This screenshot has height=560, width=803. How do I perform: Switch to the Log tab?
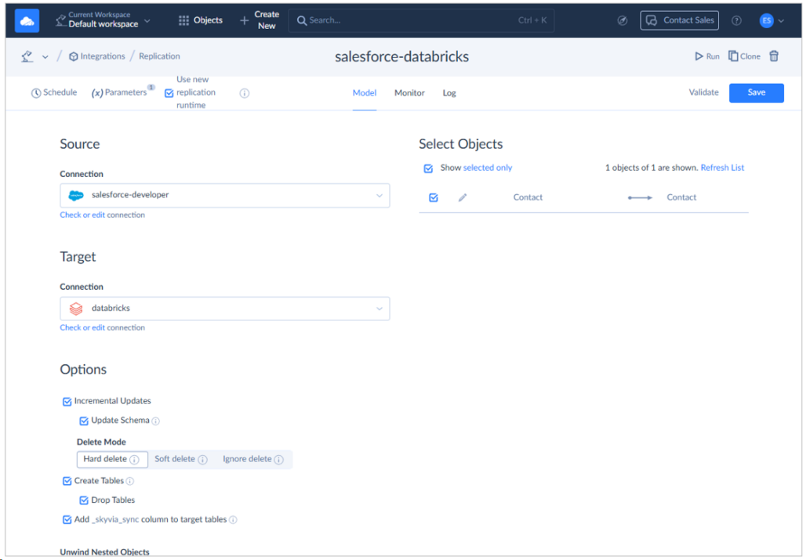coord(449,92)
